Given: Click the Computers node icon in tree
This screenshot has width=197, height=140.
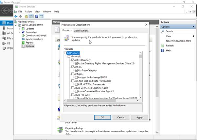Looking at the screenshot, I should tap(23, 32).
